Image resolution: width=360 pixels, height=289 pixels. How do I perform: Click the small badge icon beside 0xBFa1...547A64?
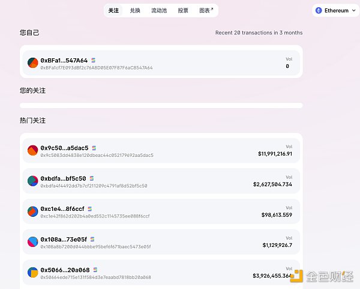[x=92, y=61]
